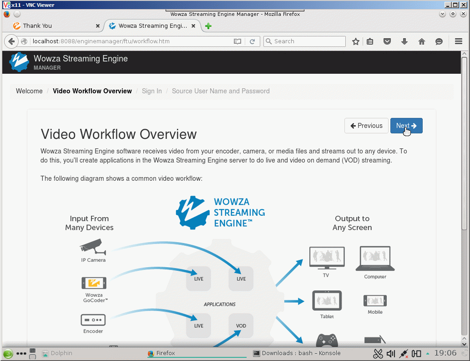Switch to Dolphin in the taskbar

coord(57,353)
